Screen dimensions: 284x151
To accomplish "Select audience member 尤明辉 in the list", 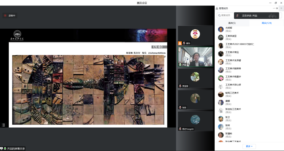I will tap(229, 29).
